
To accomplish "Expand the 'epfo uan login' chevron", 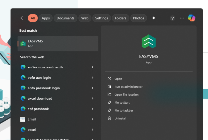I will pos(92,78).
